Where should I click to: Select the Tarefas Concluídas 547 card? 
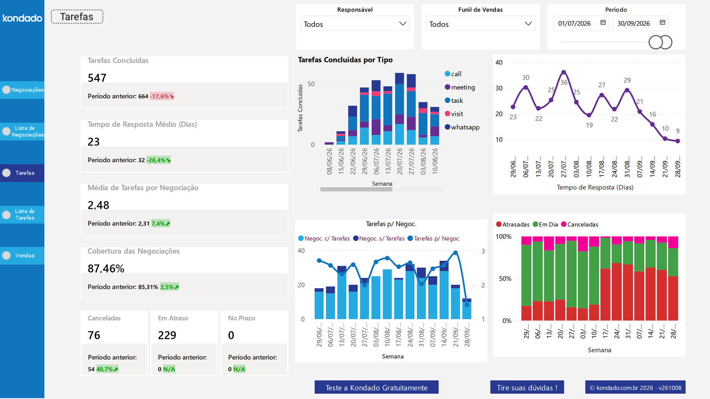coord(184,82)
